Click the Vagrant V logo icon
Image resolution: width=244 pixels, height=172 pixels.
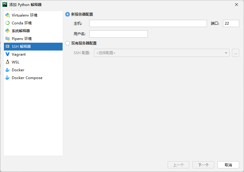[8, 54]
